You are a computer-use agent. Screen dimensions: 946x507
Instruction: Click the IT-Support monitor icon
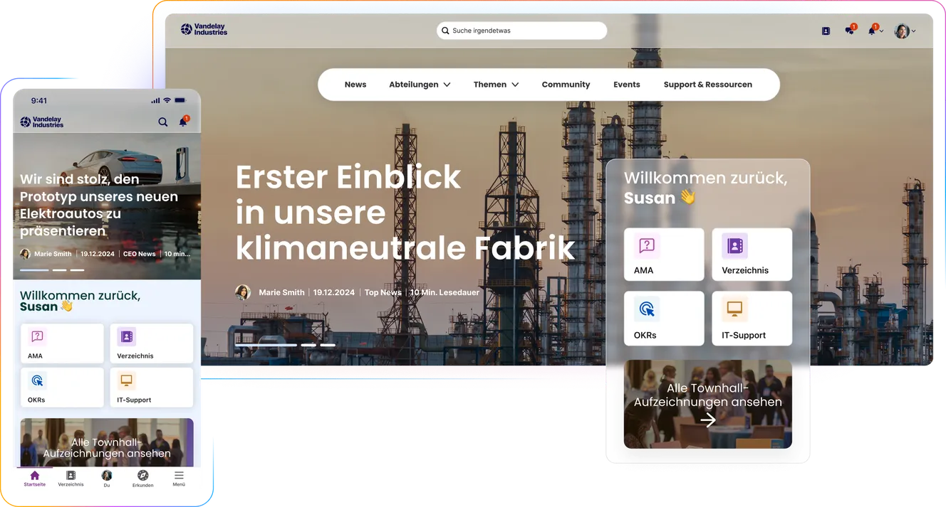(734, 309)
